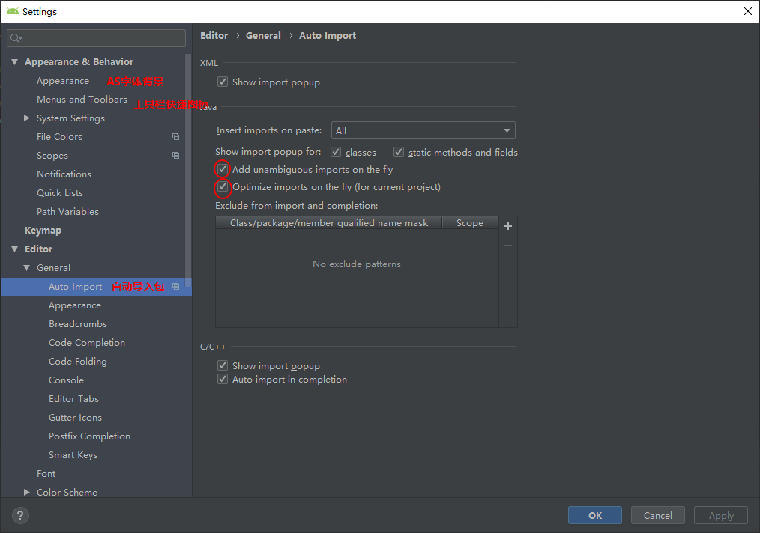Viewport: 760px width, 533px height.
Task: Open the Insert imports on paste dropdown
Action: [423, 130]
